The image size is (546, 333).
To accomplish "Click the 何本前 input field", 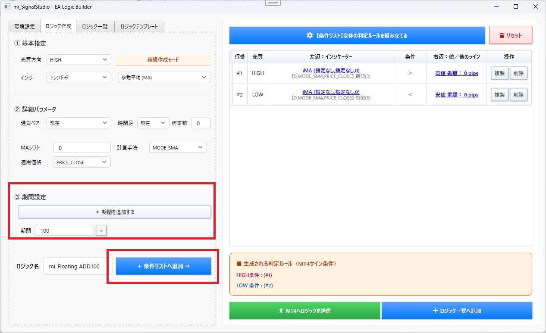I will (201, 123).
